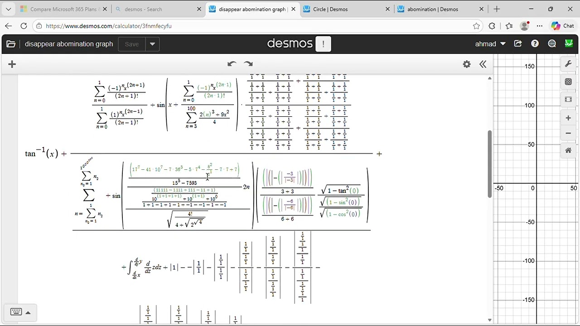
Task: Expand the keypad caret arrow
Action: pyautogui.click(x=28, y=312)
